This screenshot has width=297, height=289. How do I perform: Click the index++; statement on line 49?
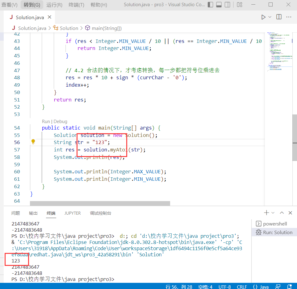77,85
